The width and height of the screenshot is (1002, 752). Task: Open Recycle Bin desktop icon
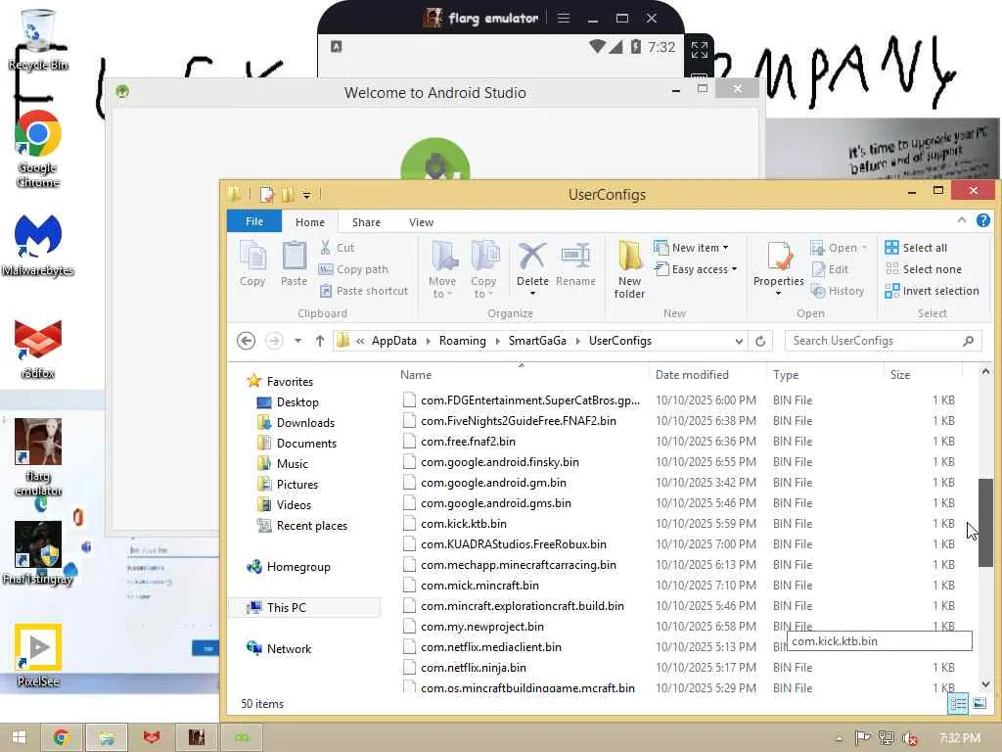38,39
